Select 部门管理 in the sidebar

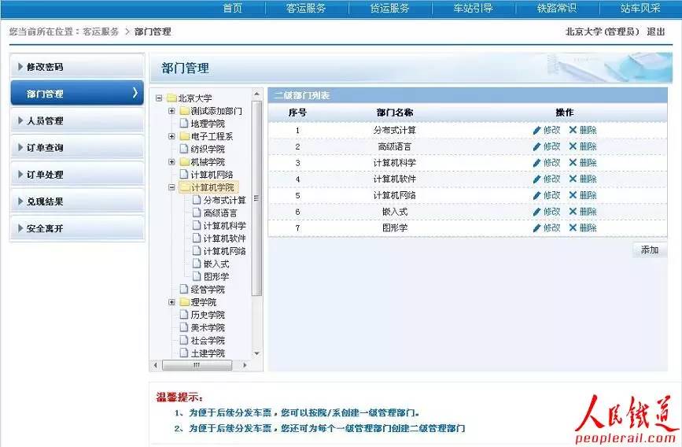pyautogui.click(x=77, y=93)
